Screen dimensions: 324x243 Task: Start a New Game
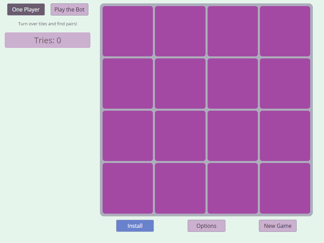277,226
